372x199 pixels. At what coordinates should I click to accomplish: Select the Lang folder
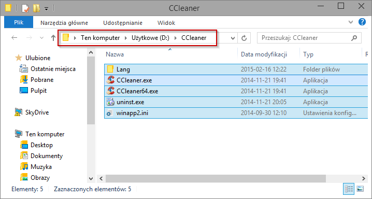pos(236,69)
